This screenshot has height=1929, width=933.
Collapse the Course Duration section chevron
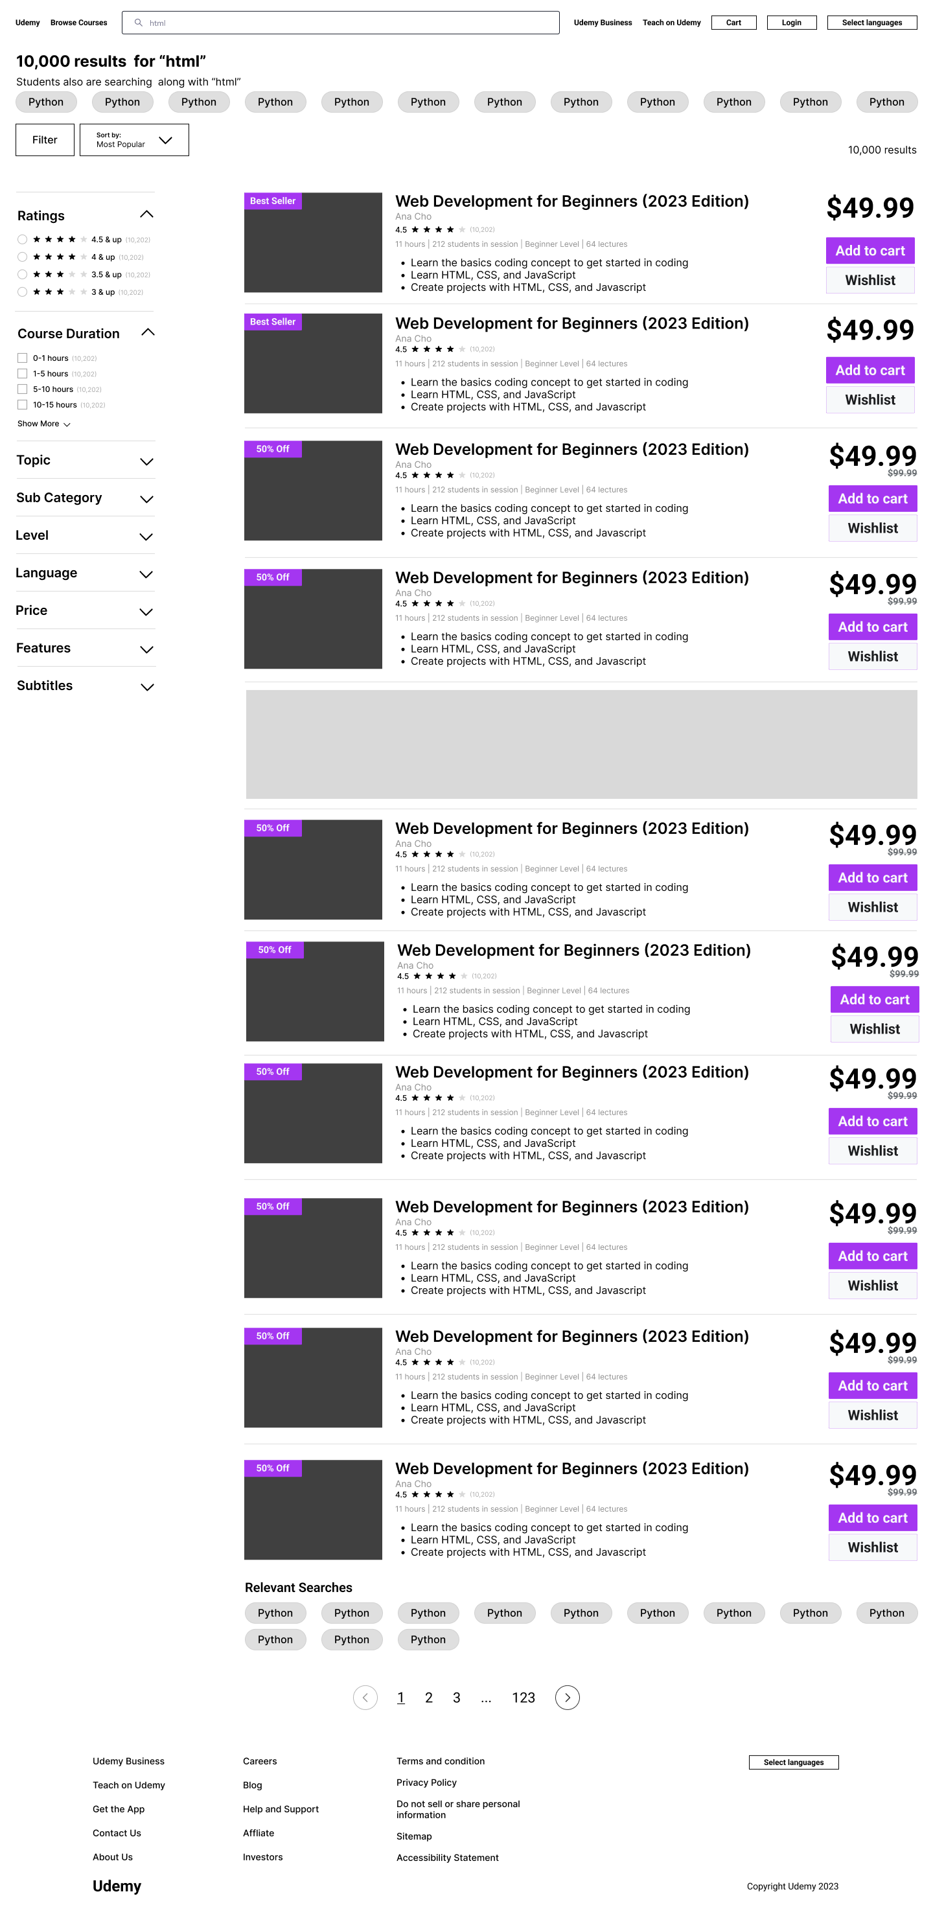(148, 332)
